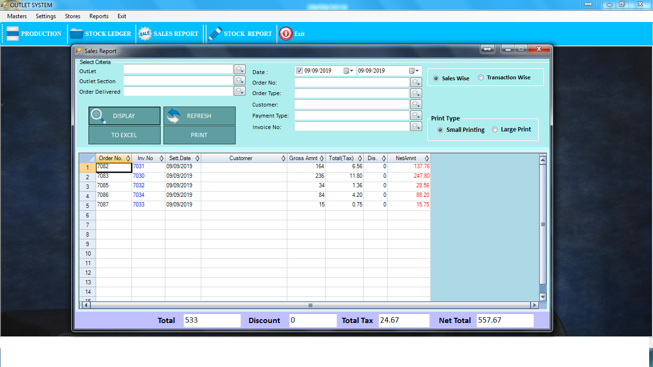Open the end date calendar dropdown
This screenshot has height=367, width=653.
tap(415, 71)
